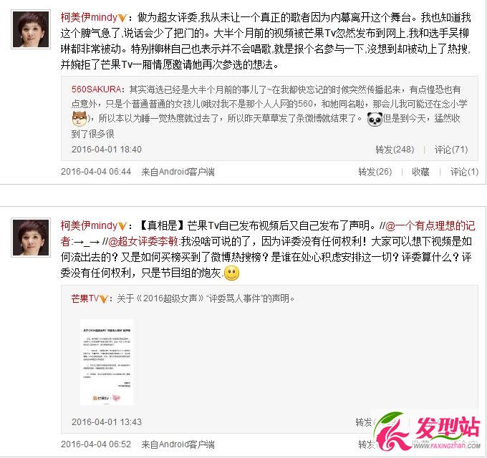
Task: Open 评论(71) on the quoted 560SAKURA post
Action: pos(451,150)
